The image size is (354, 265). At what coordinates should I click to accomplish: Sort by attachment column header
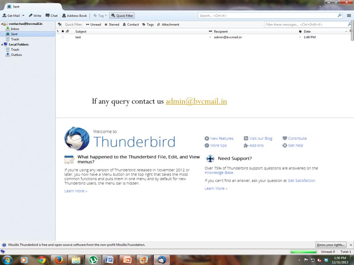click(x=67, y=31)
